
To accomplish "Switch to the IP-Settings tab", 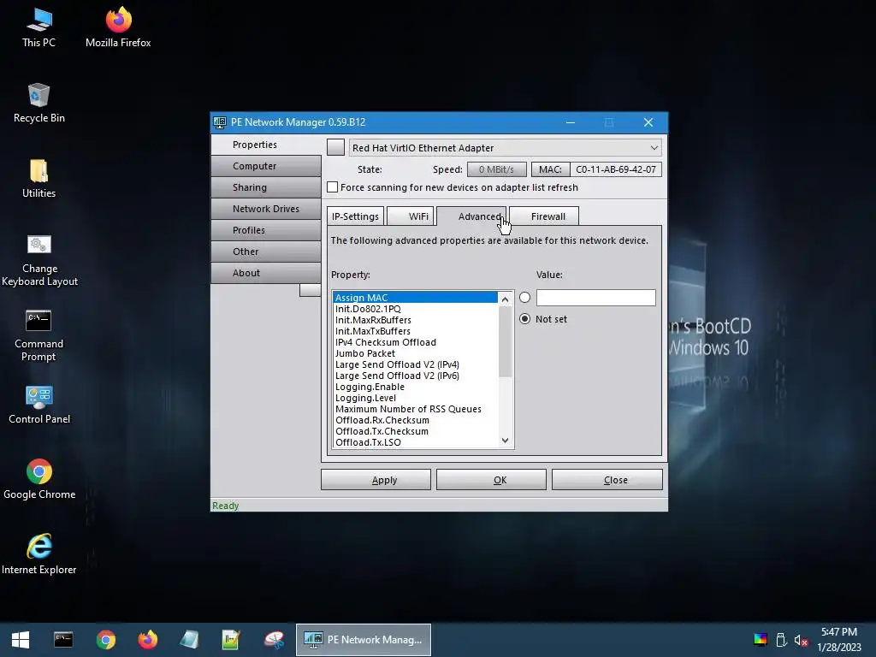I will 355,216.
